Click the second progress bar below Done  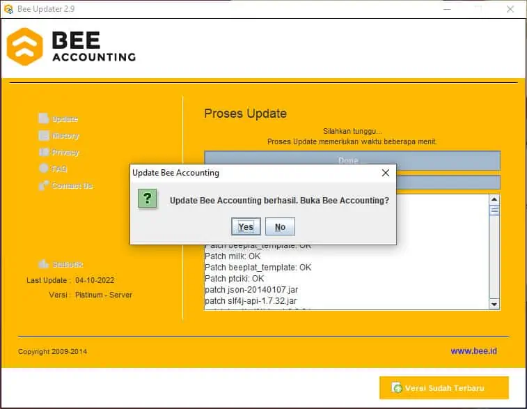pyautogui.click(x=448, y=183)
